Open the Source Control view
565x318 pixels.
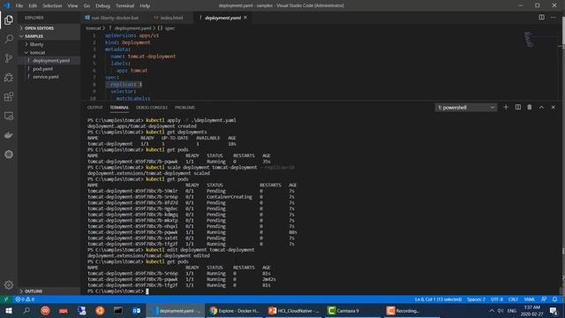(x=9, y=58)
